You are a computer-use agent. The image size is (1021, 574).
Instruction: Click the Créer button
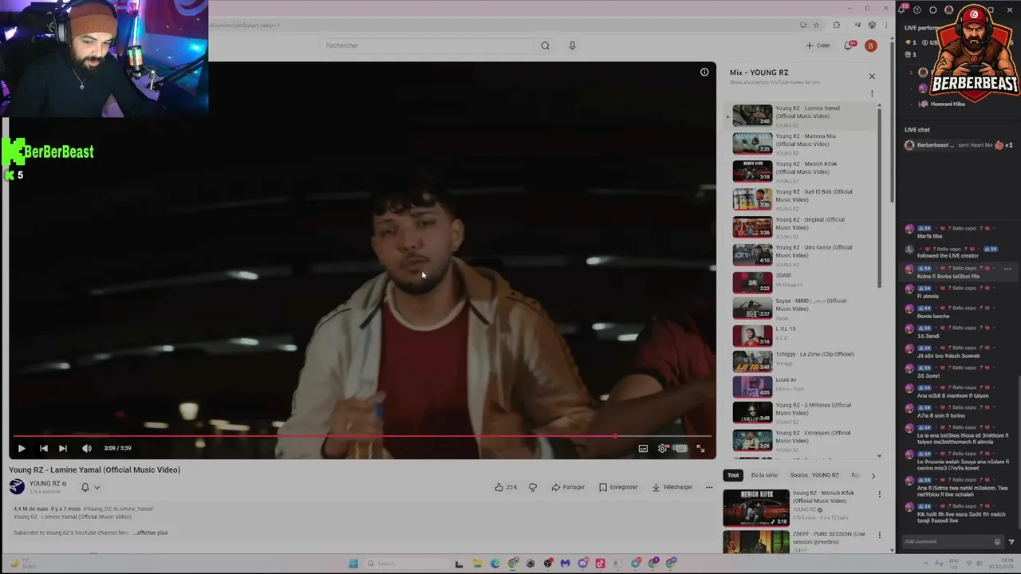[x=818, y=45]
